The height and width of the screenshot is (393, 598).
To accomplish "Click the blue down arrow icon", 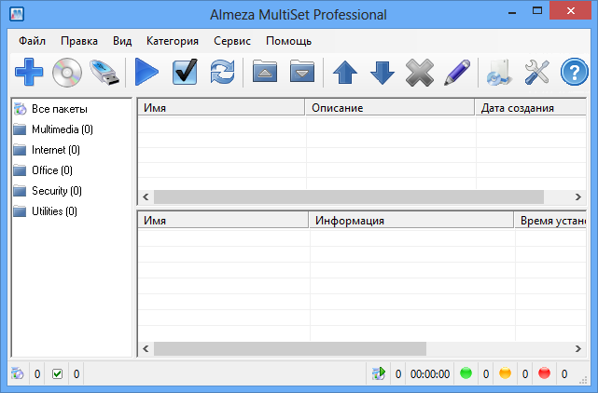I will (x=382, y=72).
